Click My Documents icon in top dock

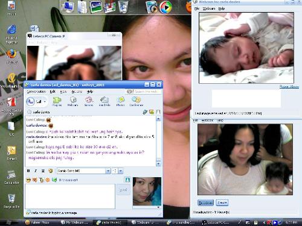pos(82,7)
